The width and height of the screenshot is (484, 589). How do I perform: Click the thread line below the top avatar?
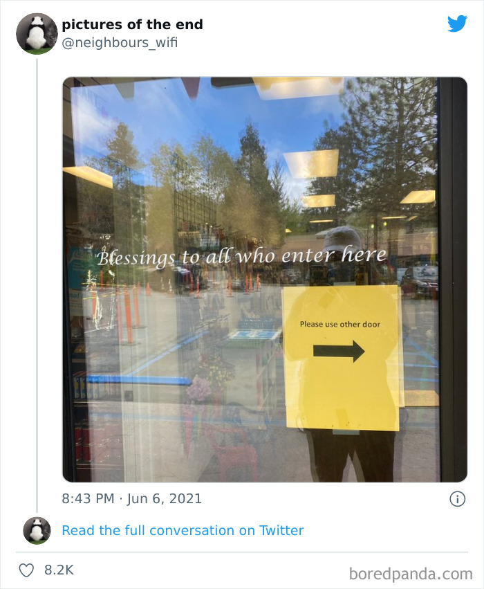[37, 285]
